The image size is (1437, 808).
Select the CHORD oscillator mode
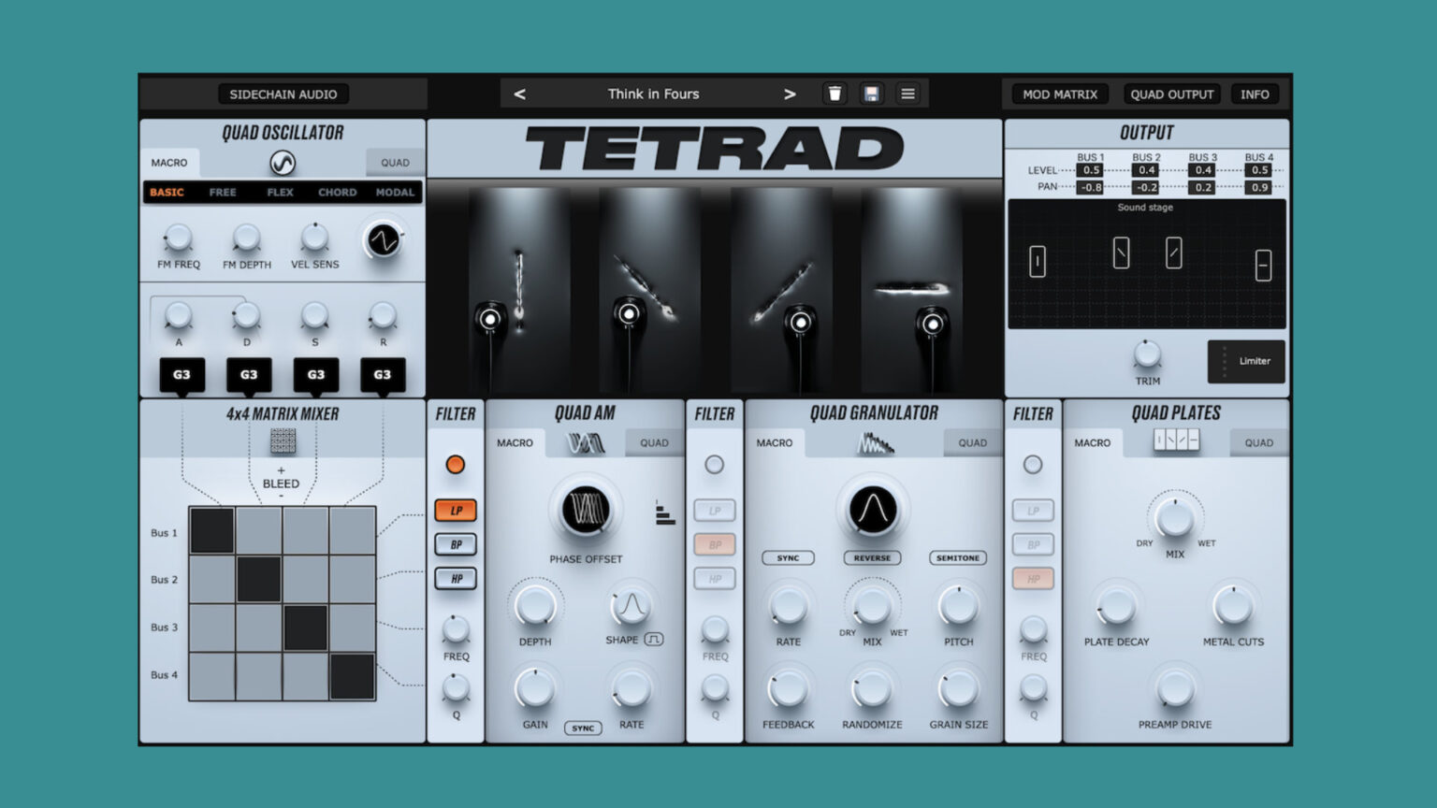[x=337, y=192]
